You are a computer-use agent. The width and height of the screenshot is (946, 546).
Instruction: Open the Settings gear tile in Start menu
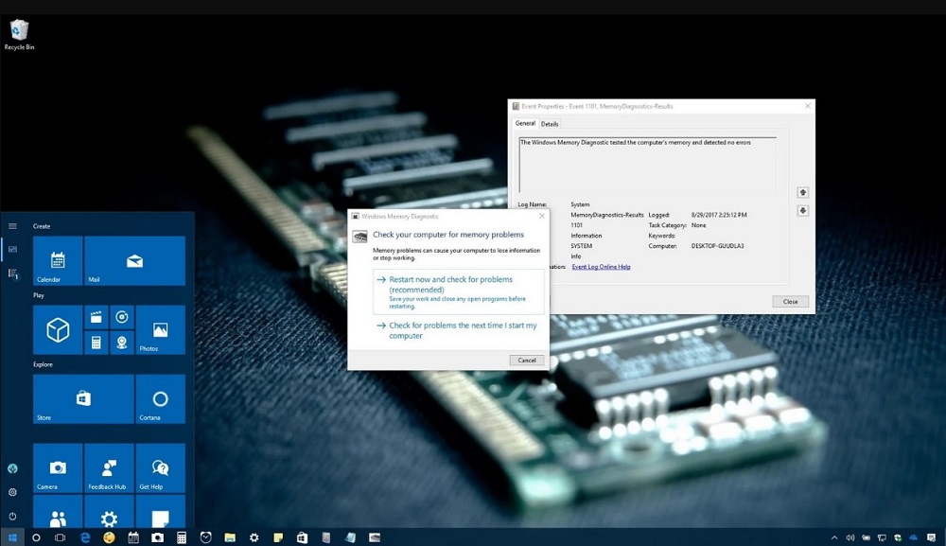(109, 512)
